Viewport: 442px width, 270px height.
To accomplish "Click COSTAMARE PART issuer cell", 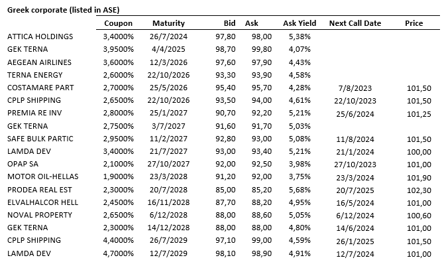I will click(x=40, y=88).
